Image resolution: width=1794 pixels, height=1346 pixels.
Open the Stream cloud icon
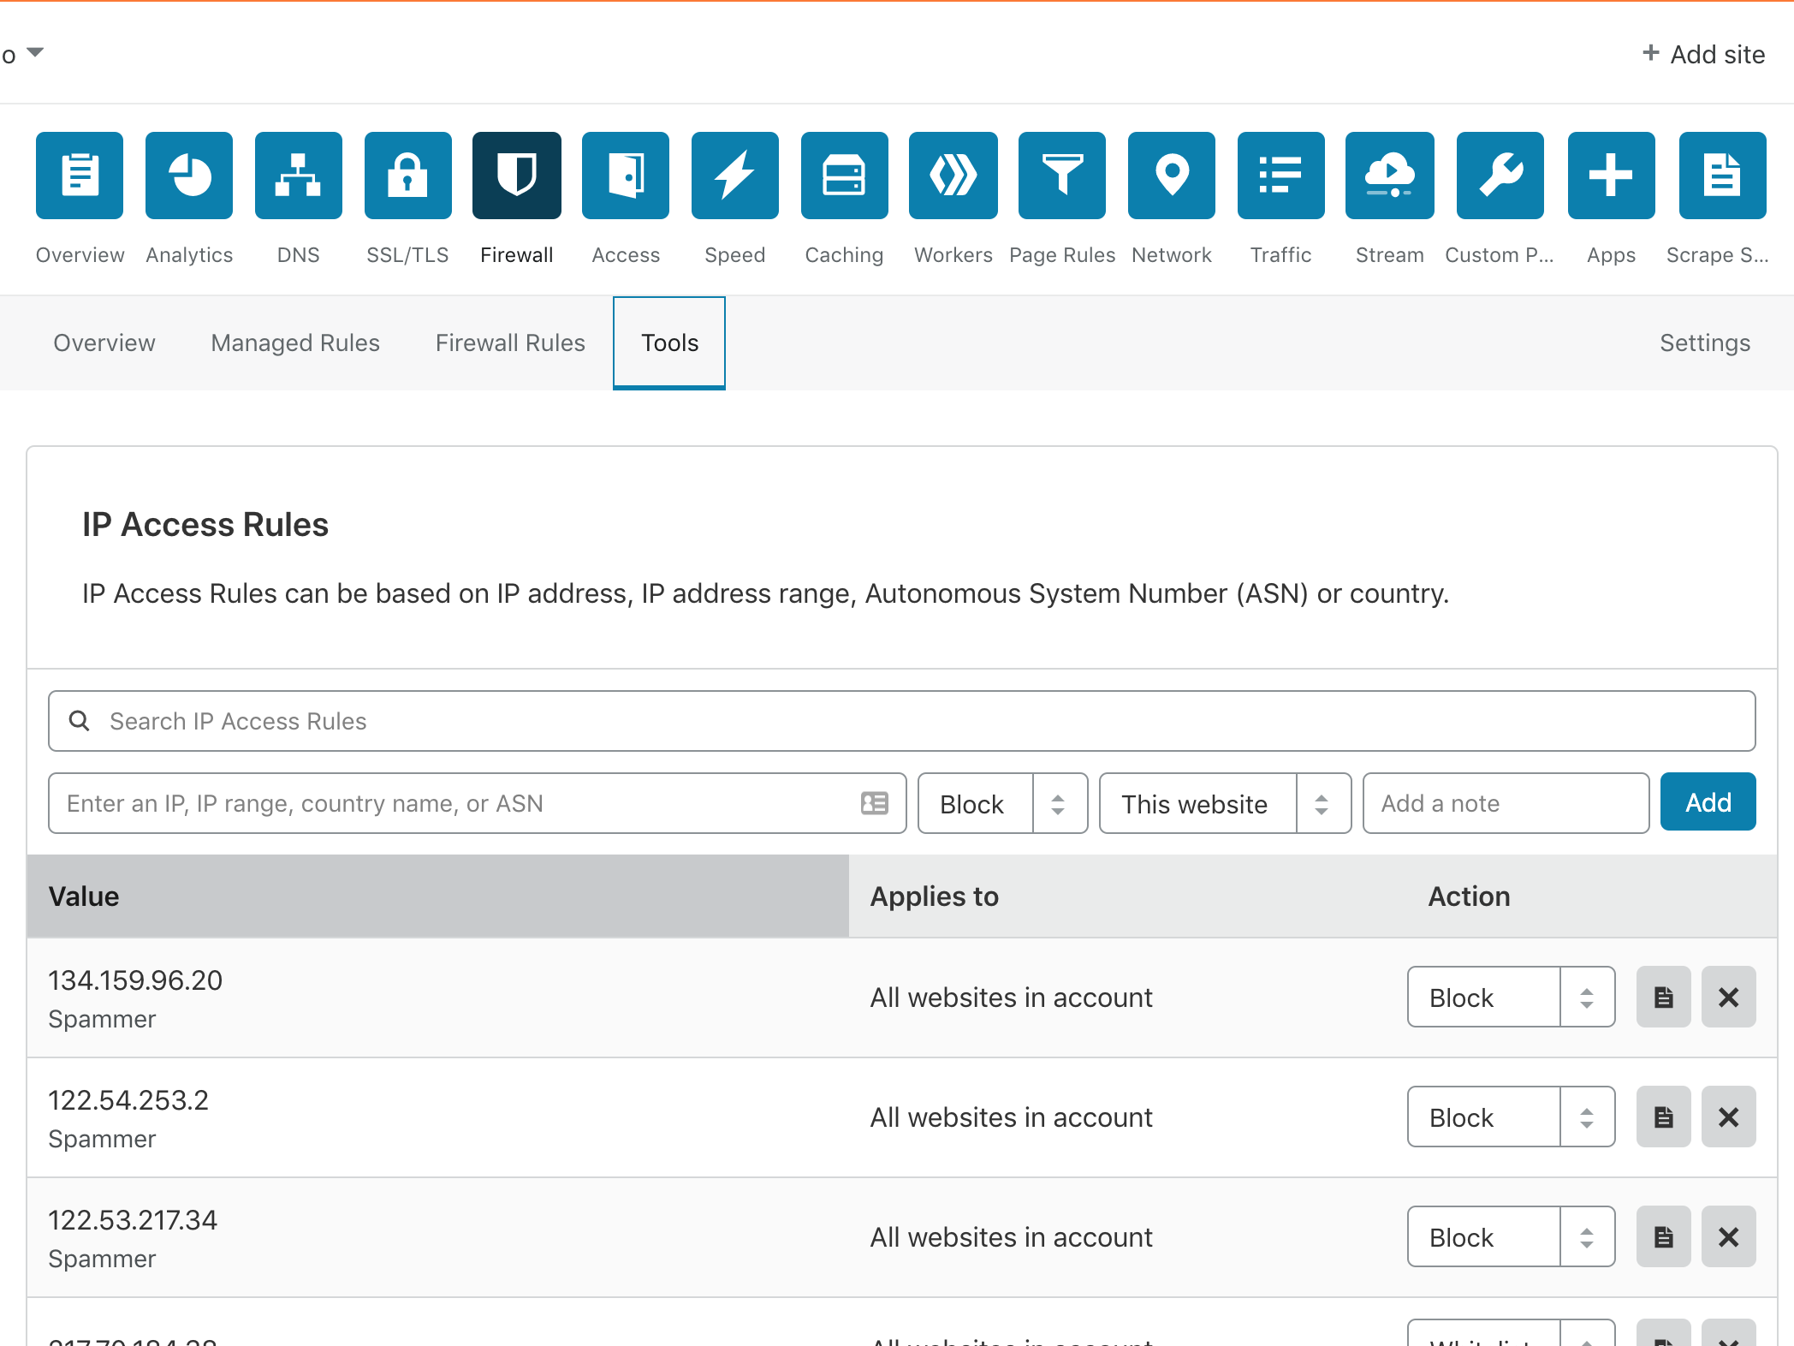pyautogui.click(x=1389, y=176)
